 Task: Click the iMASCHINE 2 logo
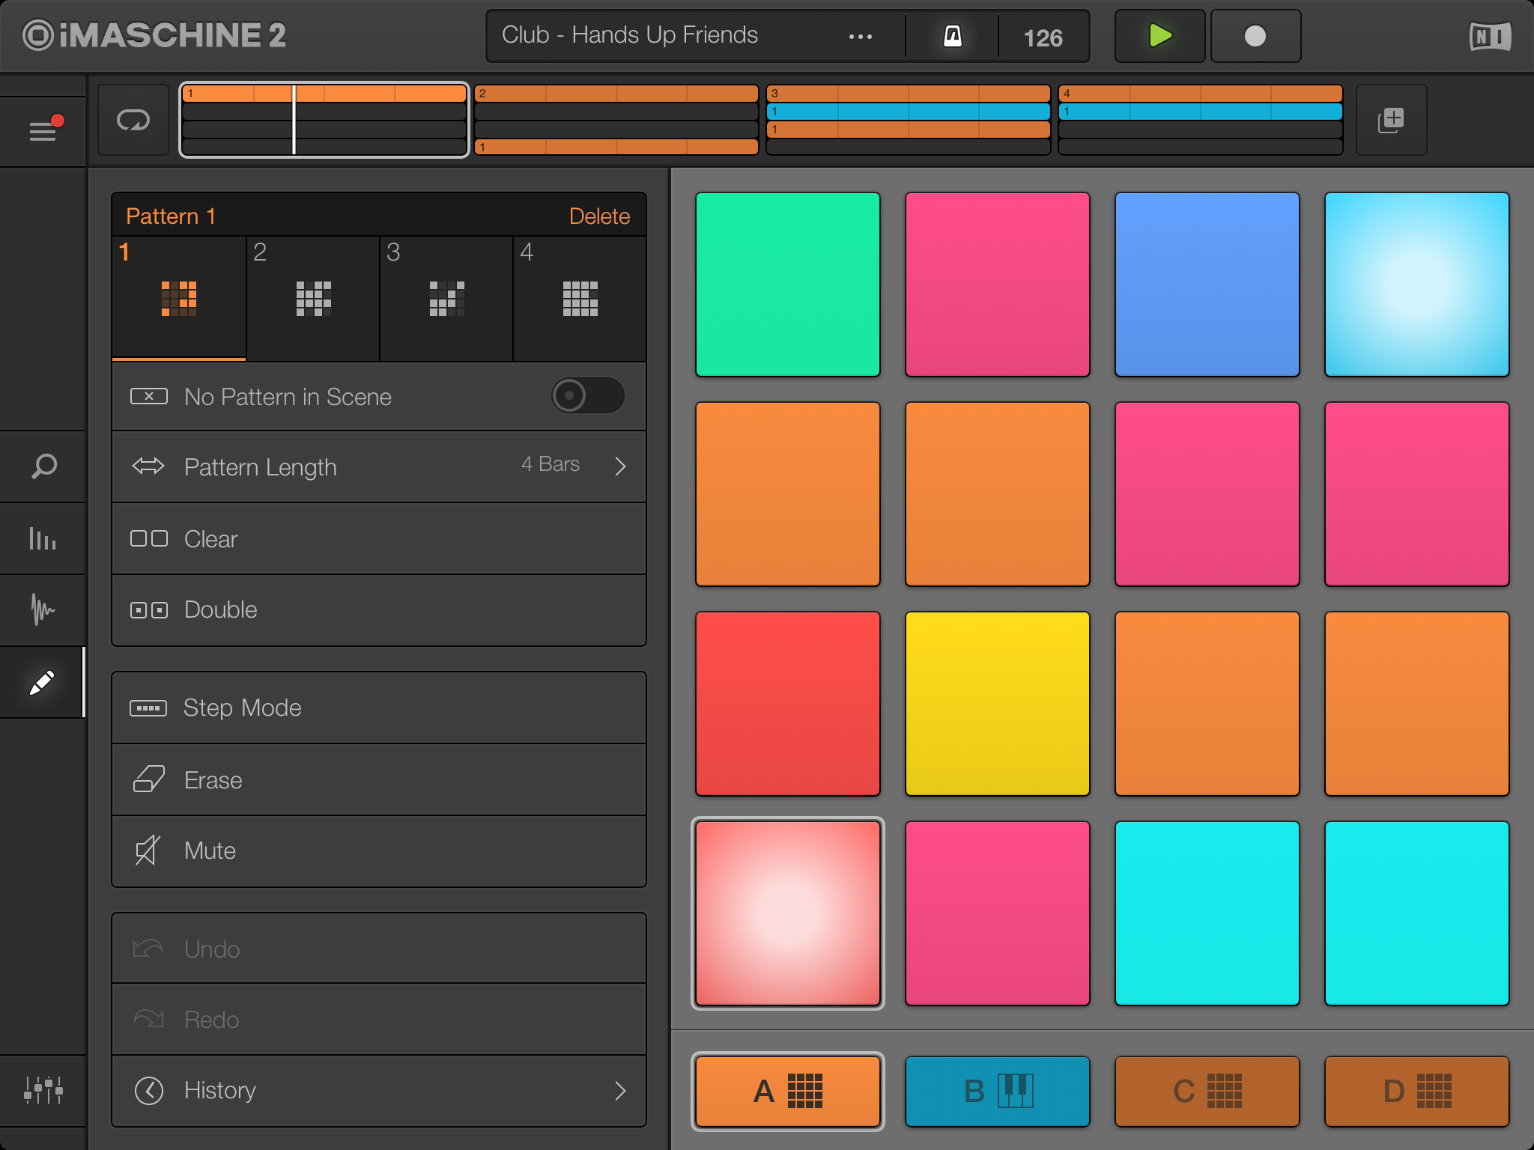[x=154, y=35]
